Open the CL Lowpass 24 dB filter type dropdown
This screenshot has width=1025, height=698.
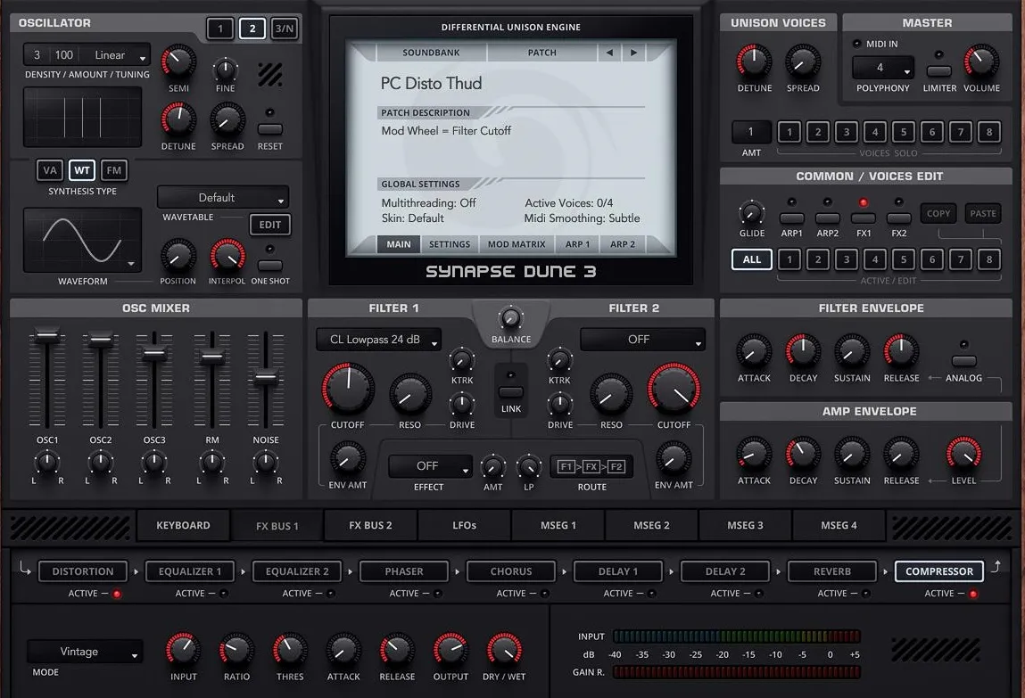(x=378, y=340)
